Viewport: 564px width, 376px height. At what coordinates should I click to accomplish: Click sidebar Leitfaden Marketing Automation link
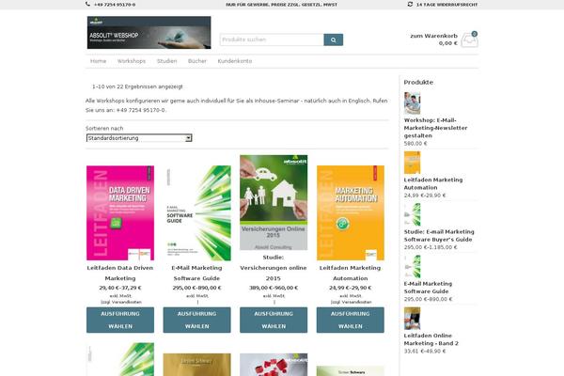[x=433, y=184]
